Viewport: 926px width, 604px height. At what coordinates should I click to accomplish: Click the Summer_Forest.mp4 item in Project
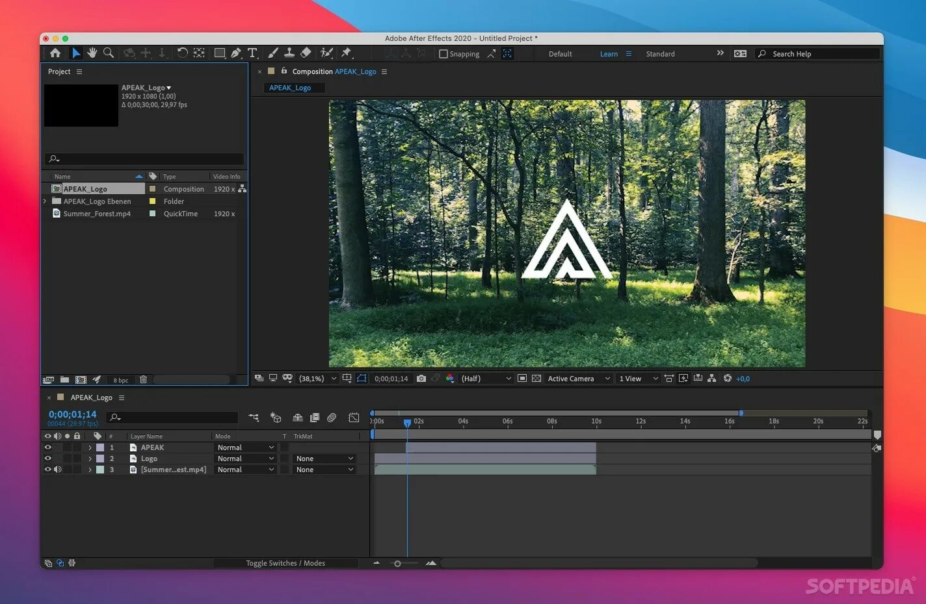coord(97,214)
